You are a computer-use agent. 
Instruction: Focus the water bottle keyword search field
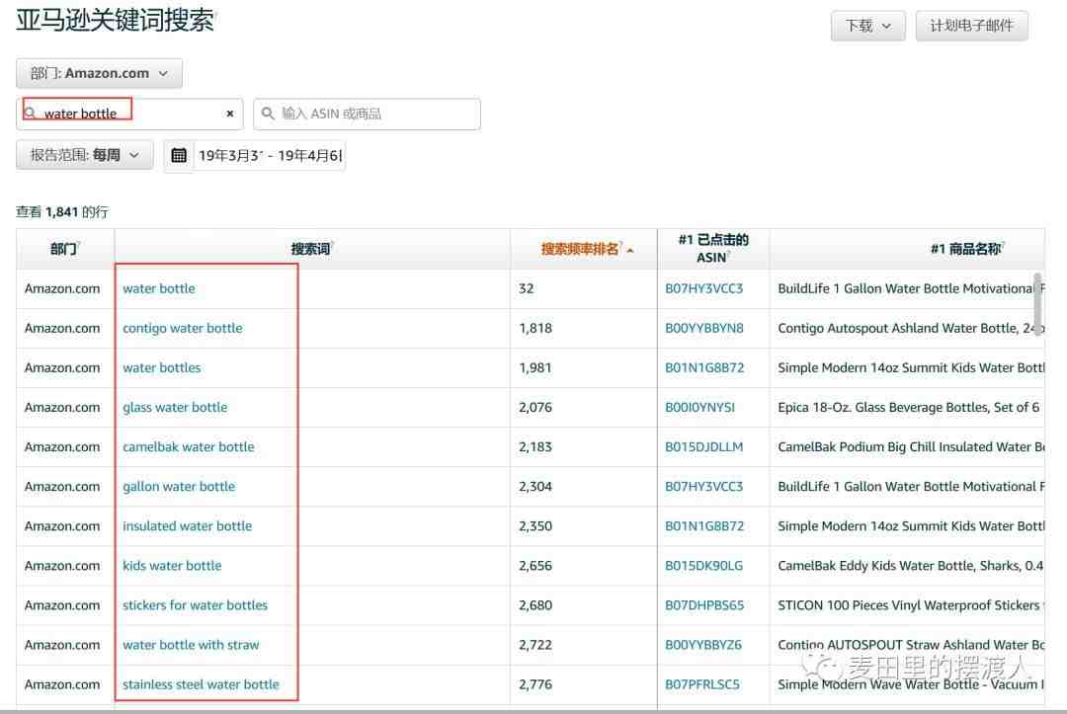(x=129, y=114)
